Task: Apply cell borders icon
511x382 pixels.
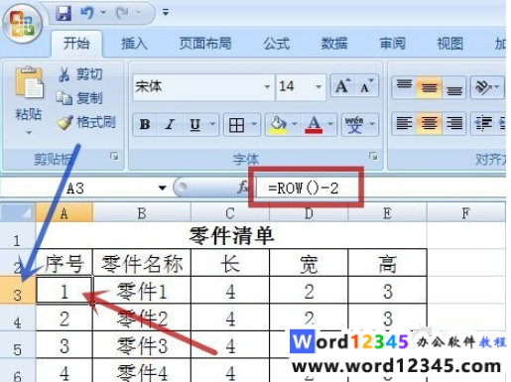Action: pos(236,125)
